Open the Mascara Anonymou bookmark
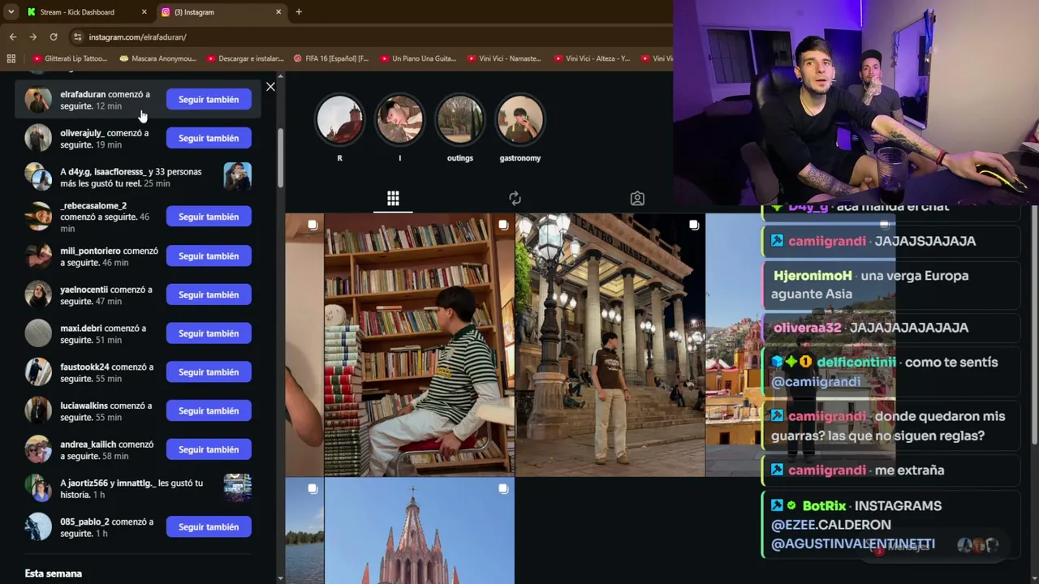Viewport: 1039px width, 584px height. pos(158,58)
